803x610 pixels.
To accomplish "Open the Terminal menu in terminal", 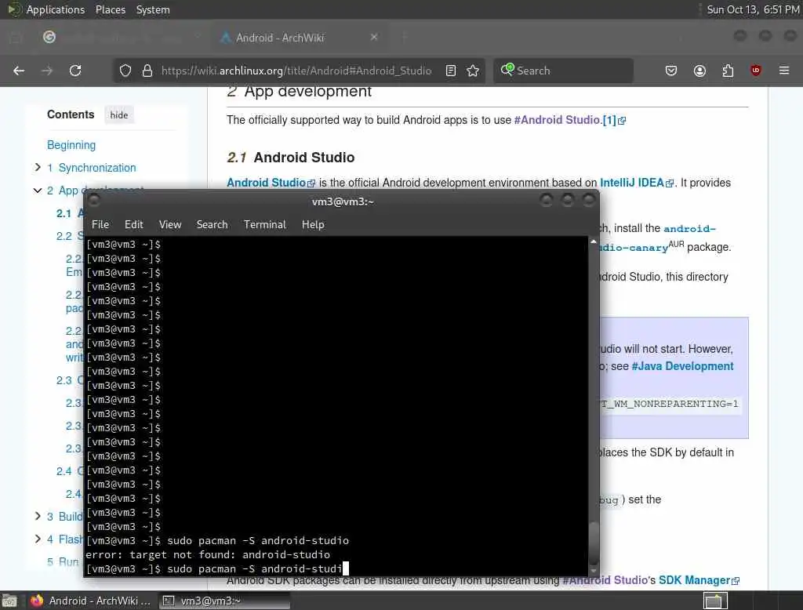I will click(265, 224).
